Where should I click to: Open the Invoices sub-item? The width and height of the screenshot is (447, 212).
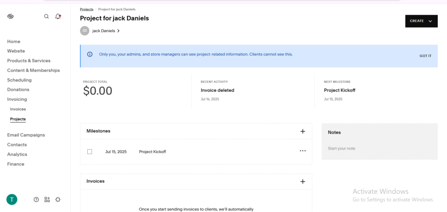click(18, 109)
